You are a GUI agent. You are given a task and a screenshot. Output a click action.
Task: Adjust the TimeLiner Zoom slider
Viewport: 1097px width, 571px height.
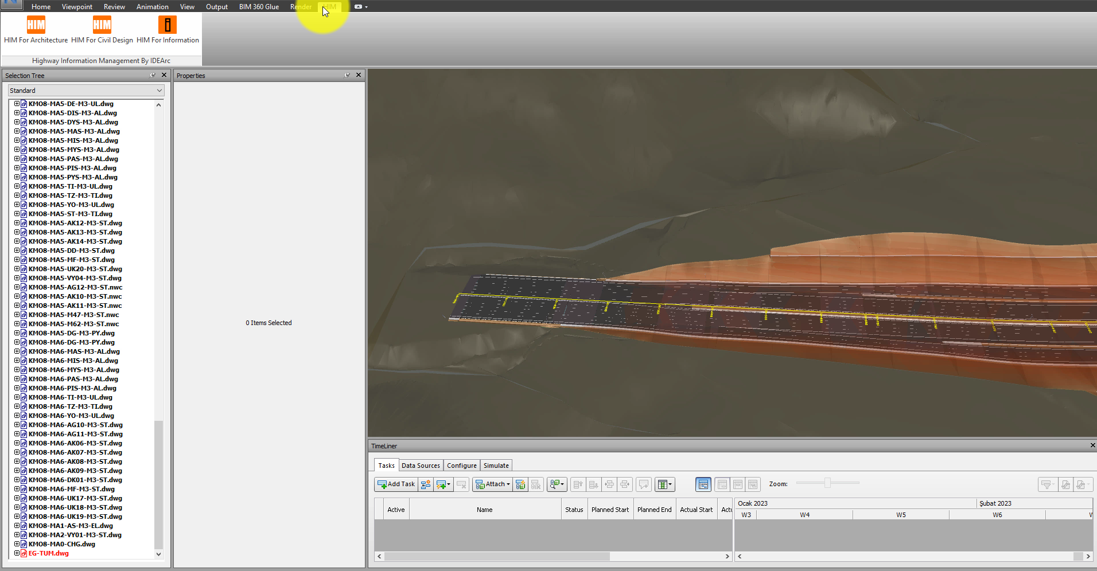827,483
